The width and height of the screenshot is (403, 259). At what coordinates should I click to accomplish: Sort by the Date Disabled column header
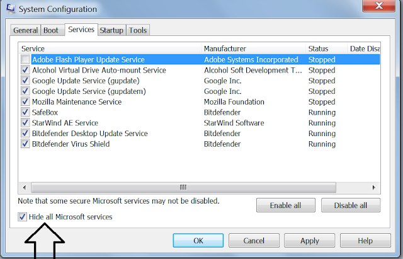pos(364,49)
